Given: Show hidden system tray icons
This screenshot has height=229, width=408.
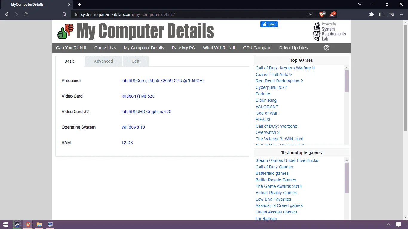Looking at the screenshot, I should (x=389, y=225).
